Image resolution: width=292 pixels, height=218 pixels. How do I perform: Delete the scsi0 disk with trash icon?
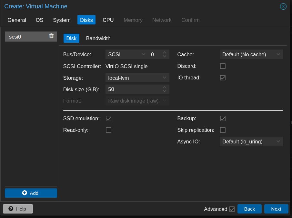pyautogui.click(x=51, y=36)
